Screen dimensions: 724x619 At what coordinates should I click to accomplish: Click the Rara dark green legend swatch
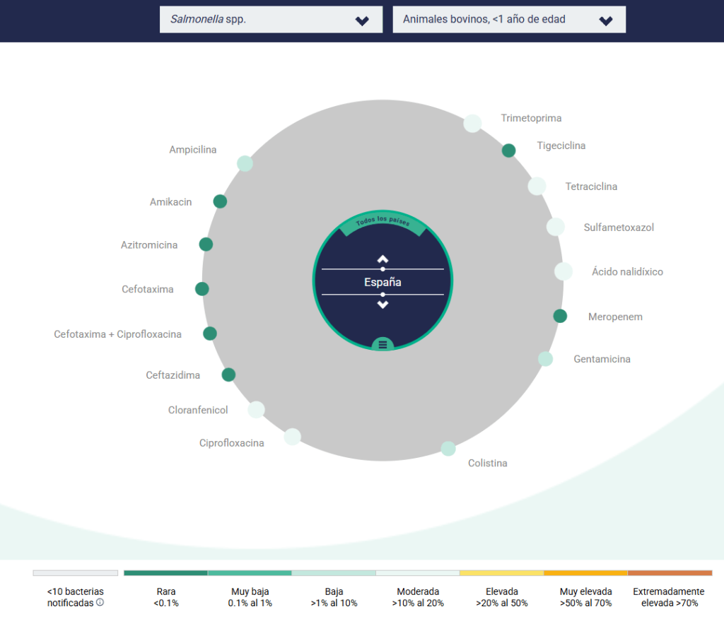(x=165, y=573)
